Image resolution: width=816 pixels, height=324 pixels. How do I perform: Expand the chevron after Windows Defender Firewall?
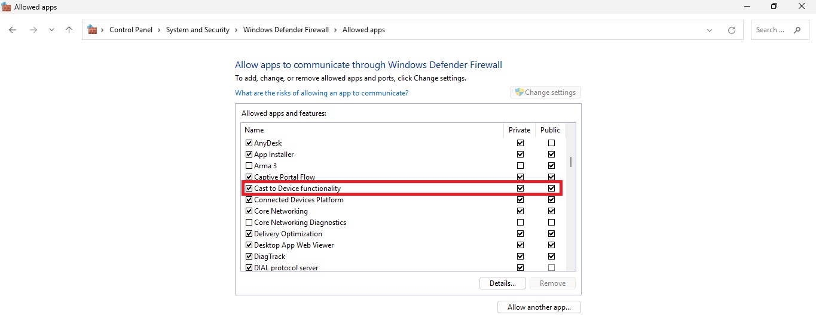[x=336, y=30]
